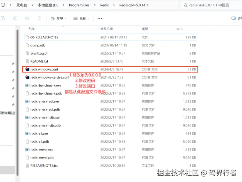This screenshot has height=182, width=242.
Task: Go to 本地磁盘 (D:) in breadcrumb
Action: click(x=48, y=5)
